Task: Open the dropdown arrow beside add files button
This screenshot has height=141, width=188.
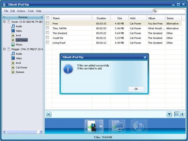Action: 101,126
